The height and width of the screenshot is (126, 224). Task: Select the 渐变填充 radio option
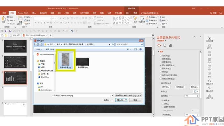161,62
